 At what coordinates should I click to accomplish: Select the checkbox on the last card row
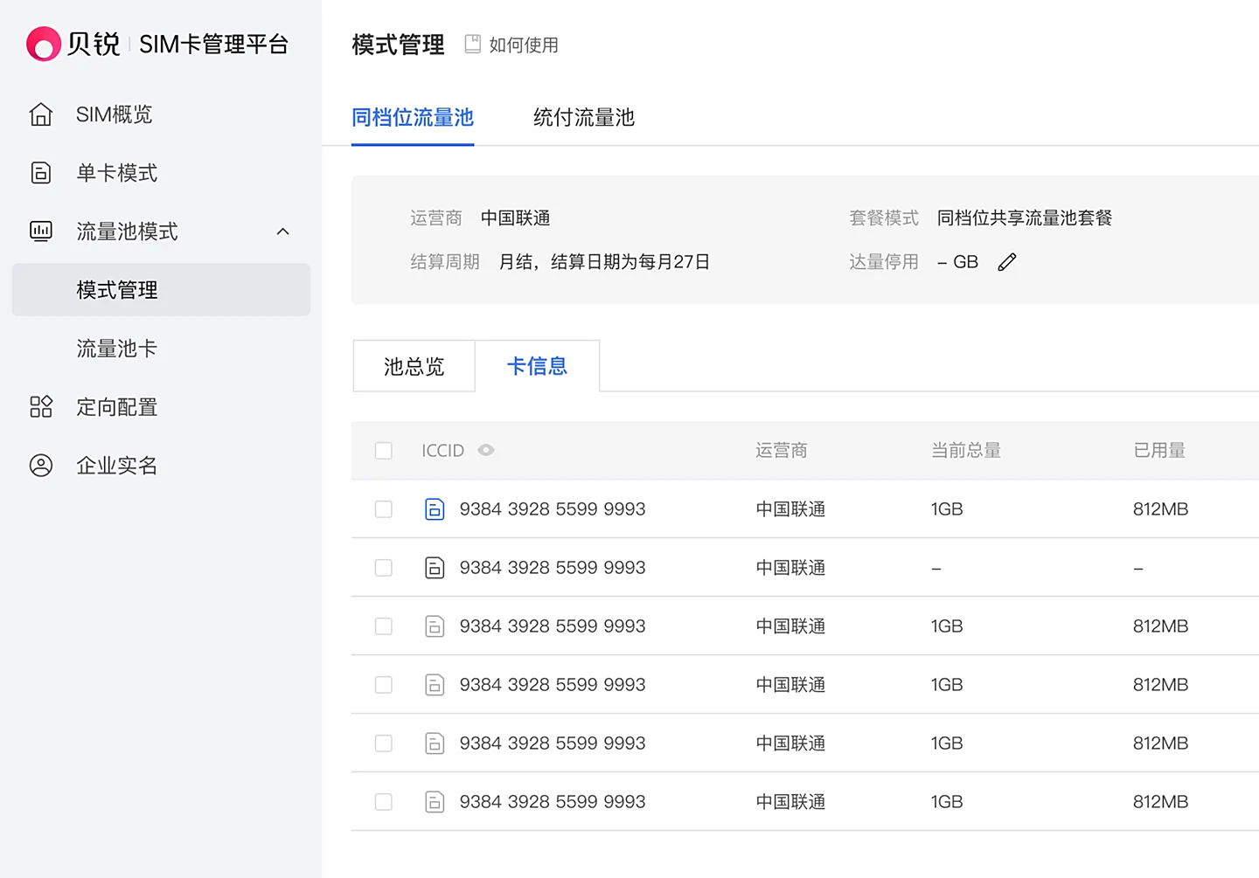pyautogui.click(x=384, y=802)
